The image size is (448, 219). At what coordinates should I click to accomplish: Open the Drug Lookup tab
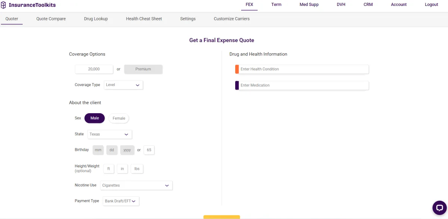96,19
